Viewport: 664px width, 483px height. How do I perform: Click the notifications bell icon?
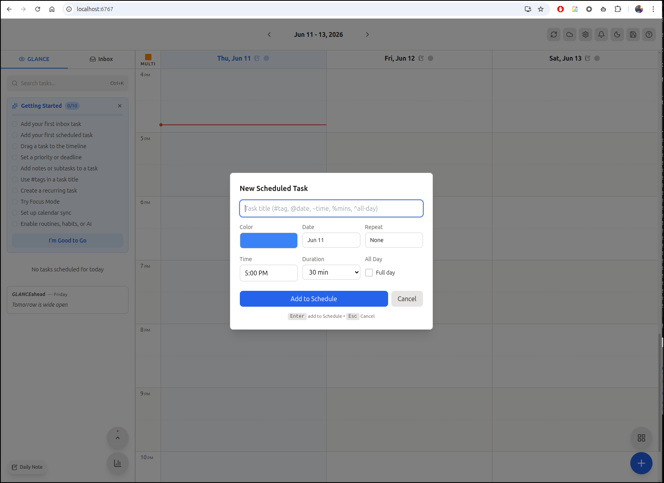coord(601,34)
